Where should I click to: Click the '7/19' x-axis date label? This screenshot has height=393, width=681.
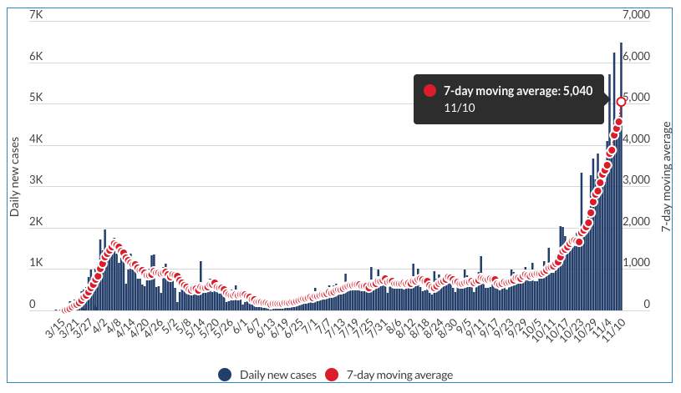(x=348, y=328)
